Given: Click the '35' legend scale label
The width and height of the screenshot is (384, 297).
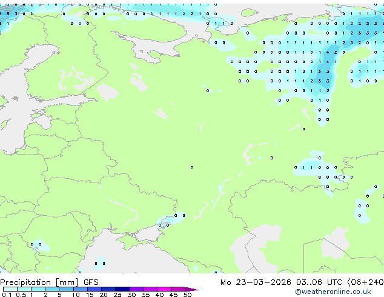Looking at the screenshot, I should 146,295.
